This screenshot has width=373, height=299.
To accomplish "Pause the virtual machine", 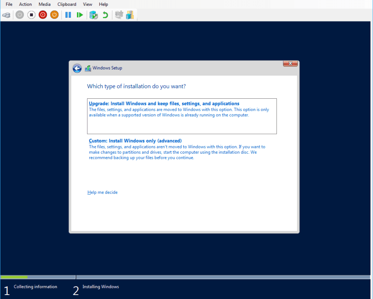I will pos(68,15).
